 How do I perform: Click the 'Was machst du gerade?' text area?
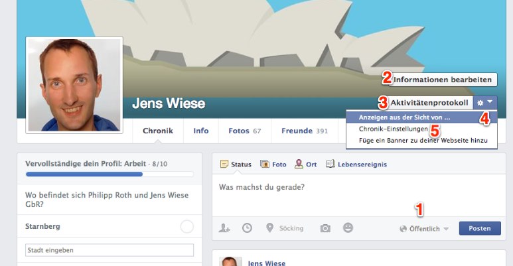pyautogui.click(x=358, y=195)
